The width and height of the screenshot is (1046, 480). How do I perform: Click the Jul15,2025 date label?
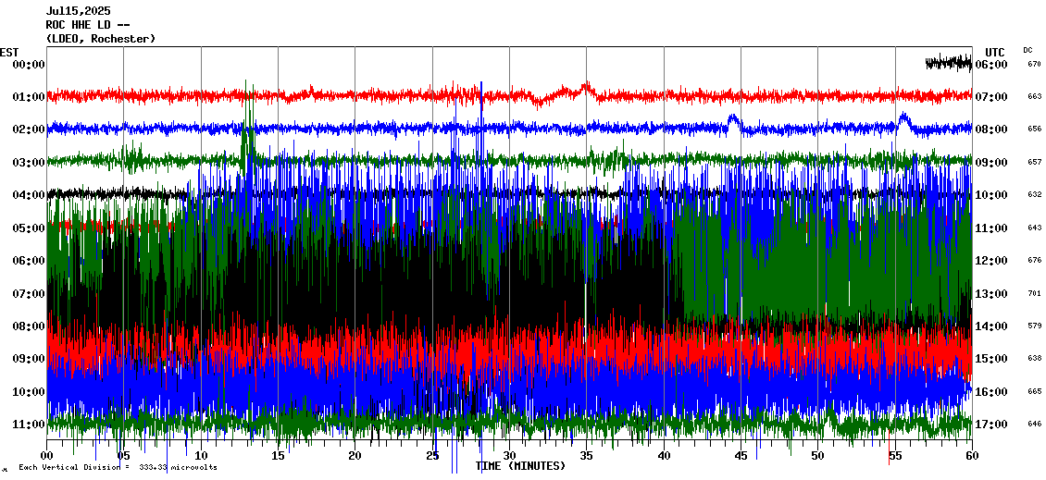(x=78, y=11)
